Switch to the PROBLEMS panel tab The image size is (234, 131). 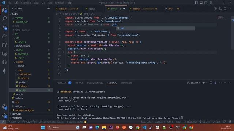click(x=61, y=83)
